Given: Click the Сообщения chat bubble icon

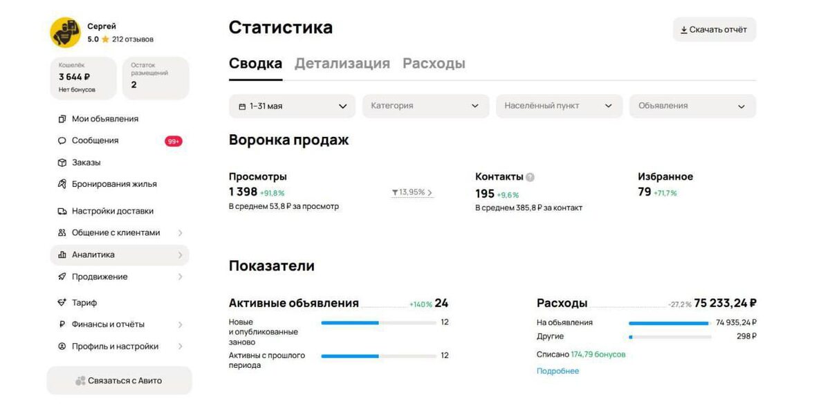Looking at the screenshot, I should tap(62, 140).
